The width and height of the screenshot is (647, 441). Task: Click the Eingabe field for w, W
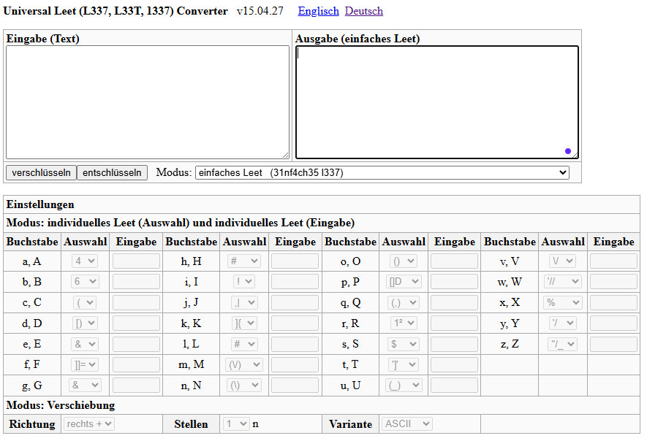tap(613, 282)
